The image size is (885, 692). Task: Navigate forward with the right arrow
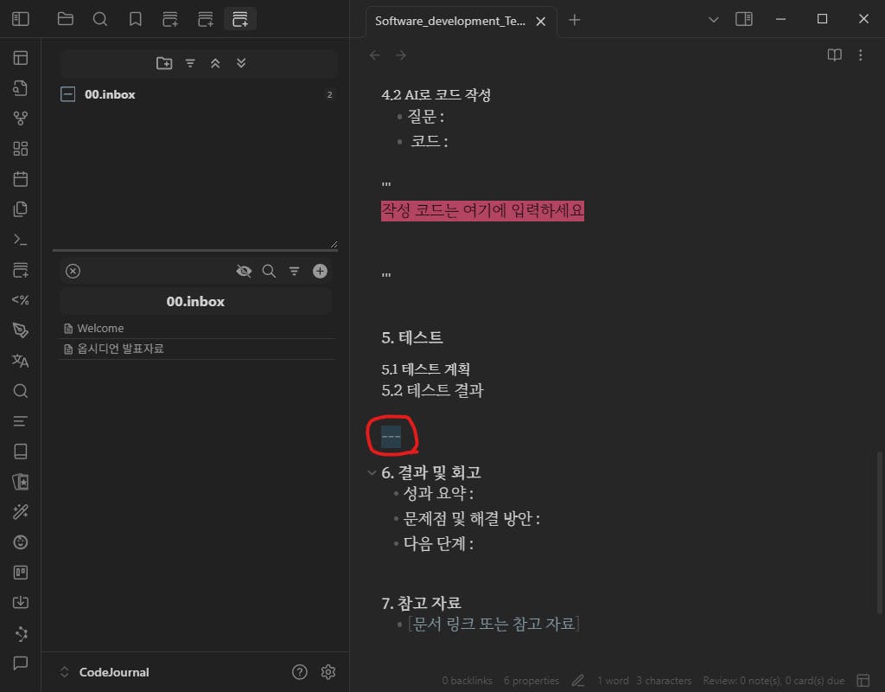click(401, 55)
